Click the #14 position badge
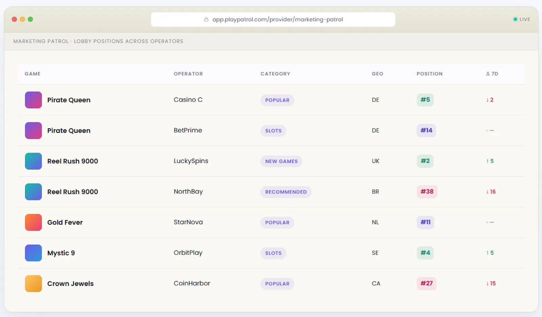 pyautogui.click(x=426, y=130)
